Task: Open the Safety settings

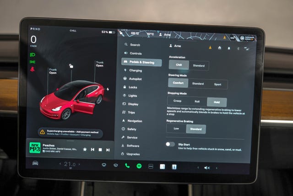Action: (x=129, y=129)
